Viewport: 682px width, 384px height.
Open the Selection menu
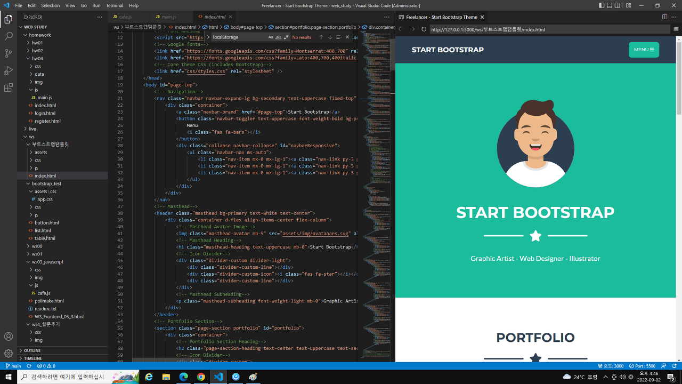(x=51, y=5)
